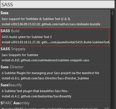Screen dimensions: 116x109
Task: Select the SassBeautify package entry
Action: [x=55, y=91]
